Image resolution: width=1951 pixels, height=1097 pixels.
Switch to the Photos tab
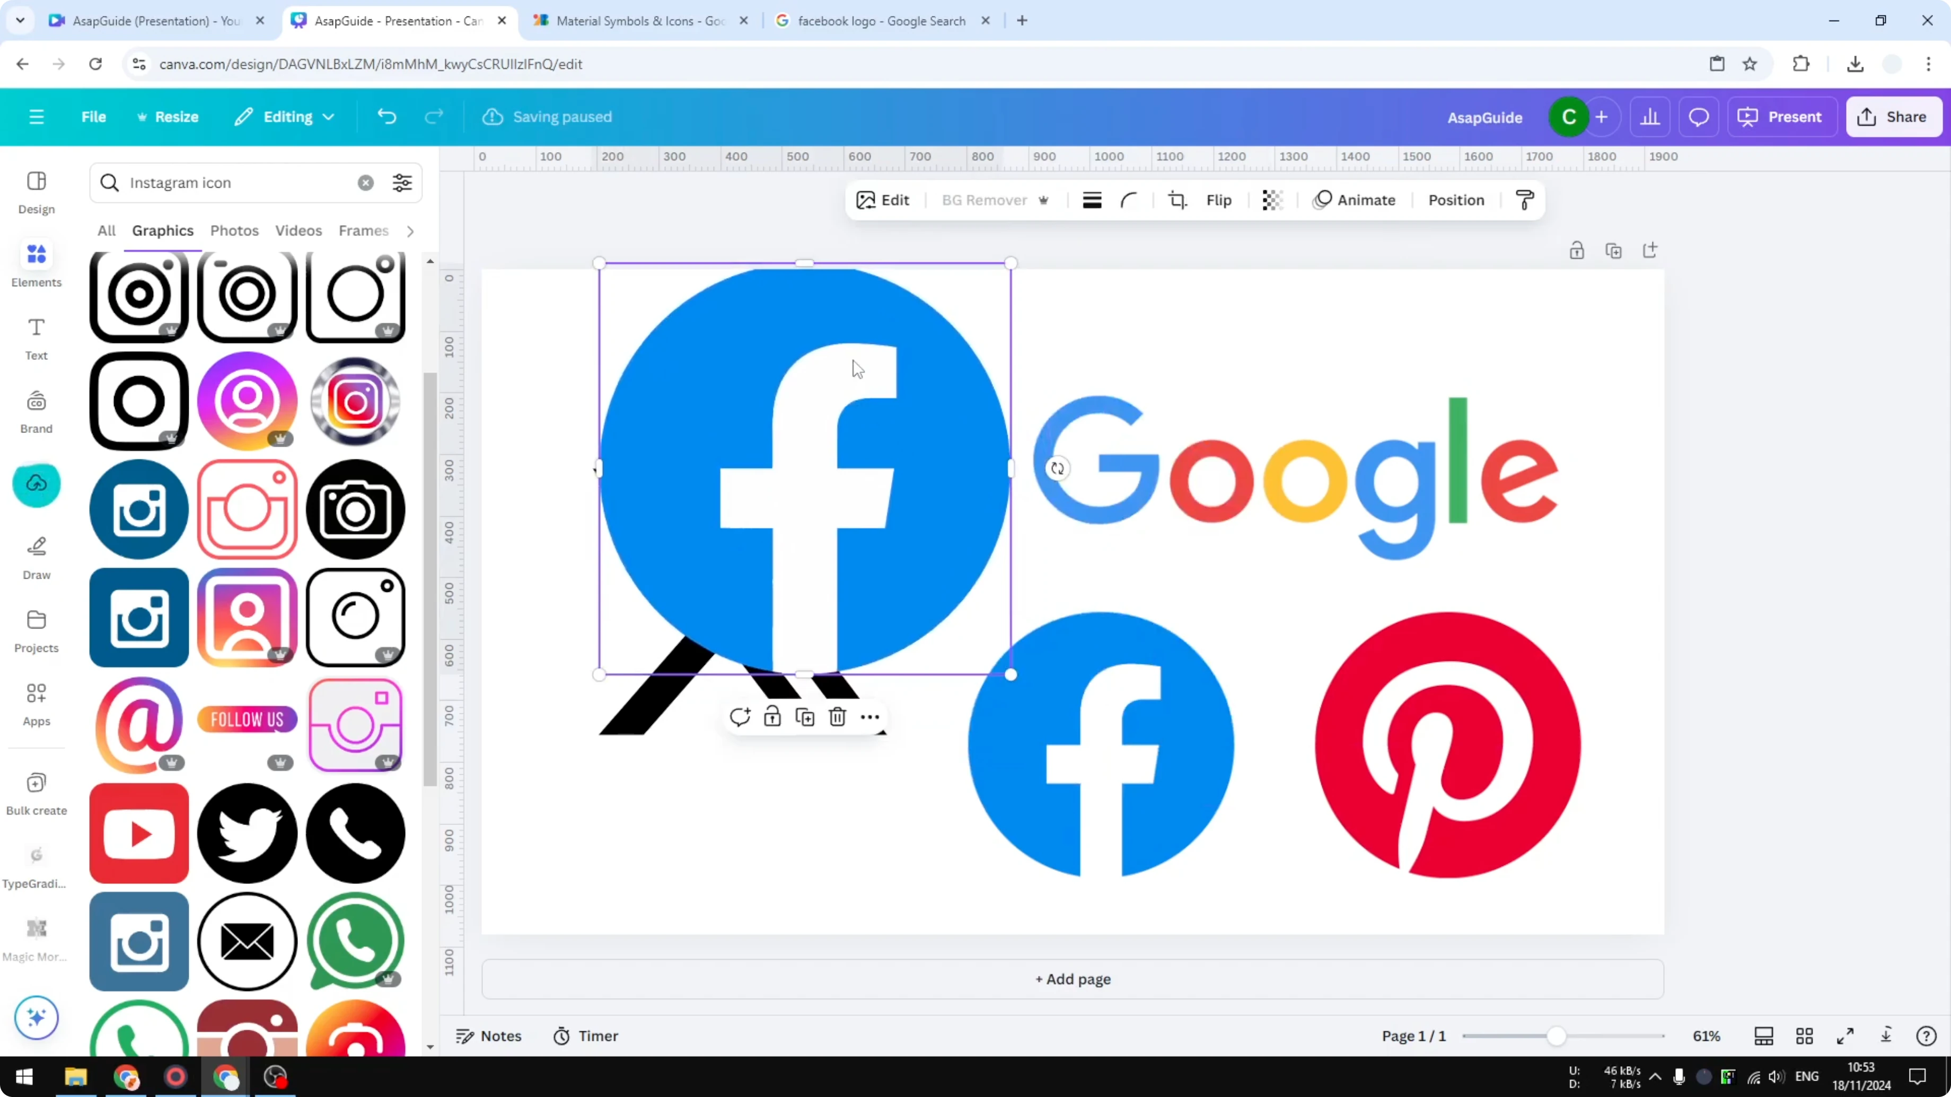(234, 231)
